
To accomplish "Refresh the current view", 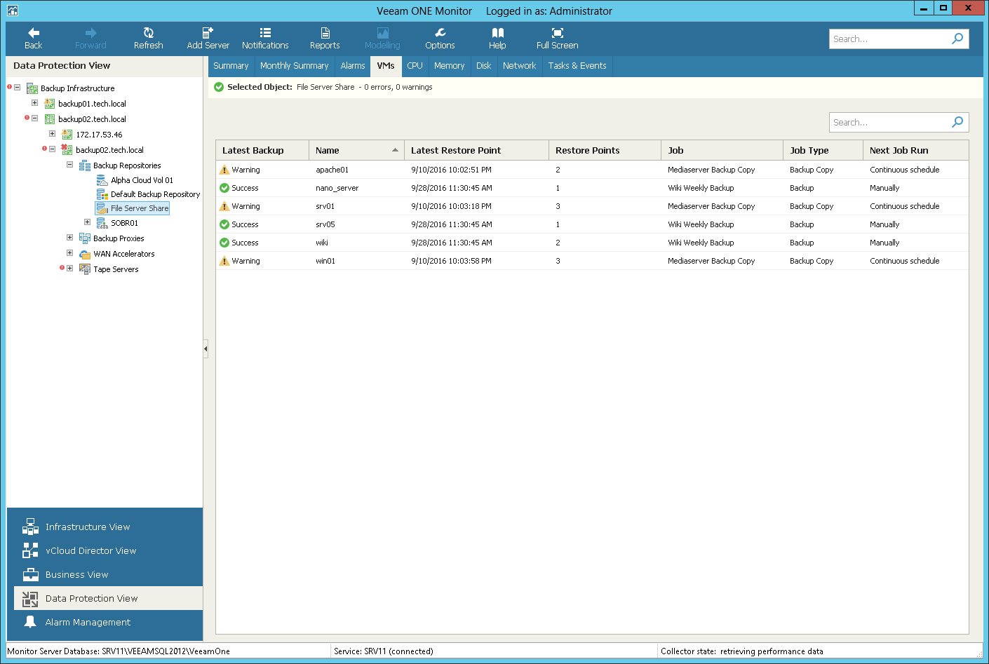I will 148,39.
